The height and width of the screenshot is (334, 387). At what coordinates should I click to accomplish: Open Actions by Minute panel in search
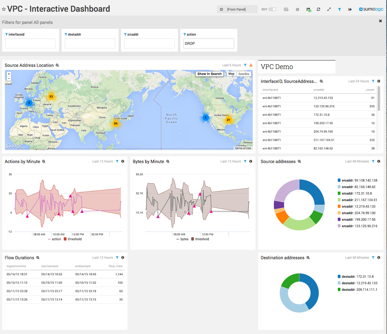(44, 161)
